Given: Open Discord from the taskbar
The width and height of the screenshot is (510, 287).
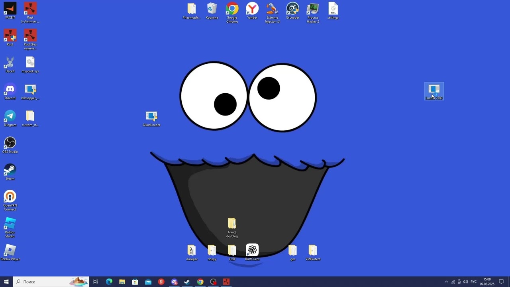Looking at the screenshot, I should point(174,282).
